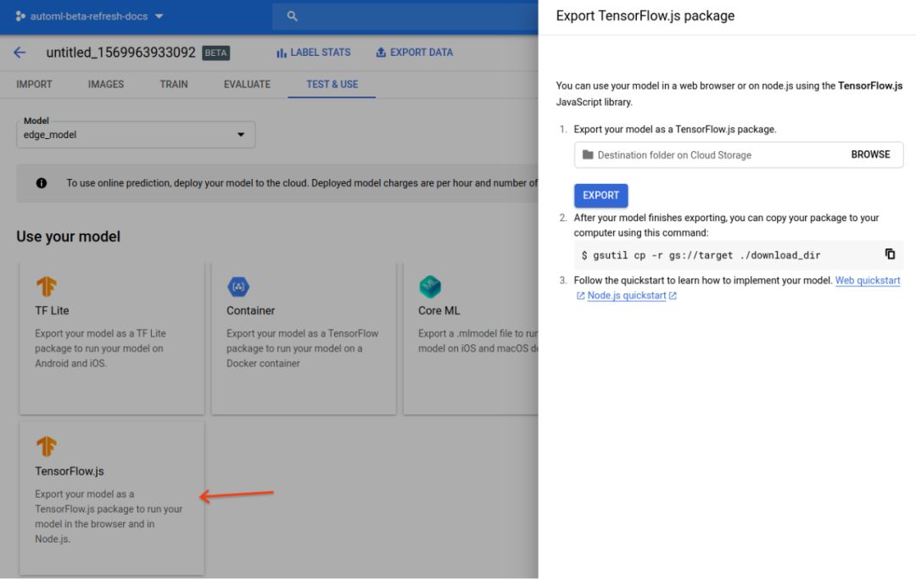Image resolution: width=916 pixels, height=579 pixels.
Task: Click the Core ML teal icon
Action: [430, 287]
